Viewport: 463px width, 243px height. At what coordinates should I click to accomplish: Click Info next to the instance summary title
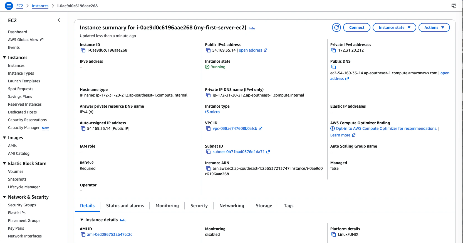252,28
